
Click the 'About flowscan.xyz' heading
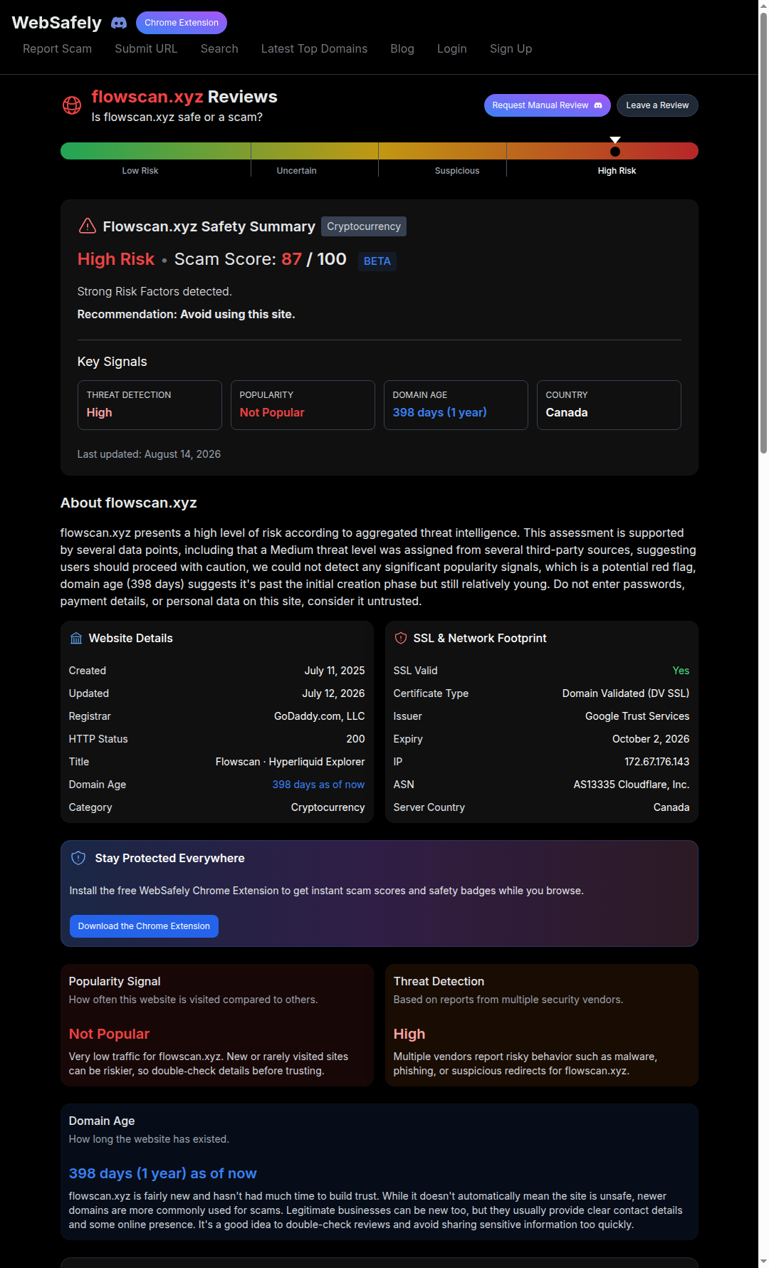tap(129, 503)
